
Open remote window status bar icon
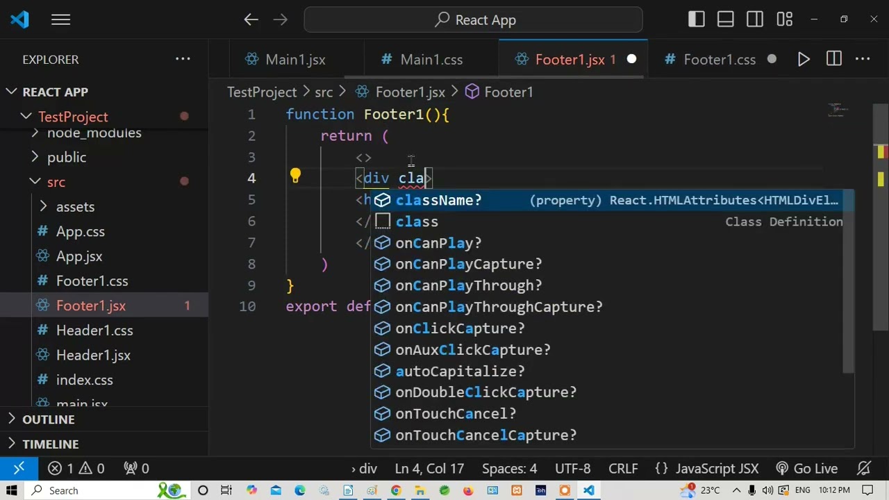19,469
